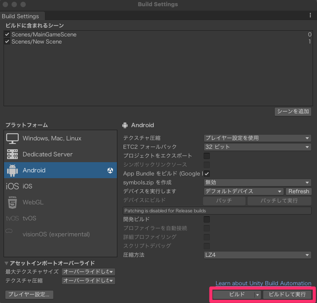
Task: Select the tvOS platform row
Action: point(60,218)
